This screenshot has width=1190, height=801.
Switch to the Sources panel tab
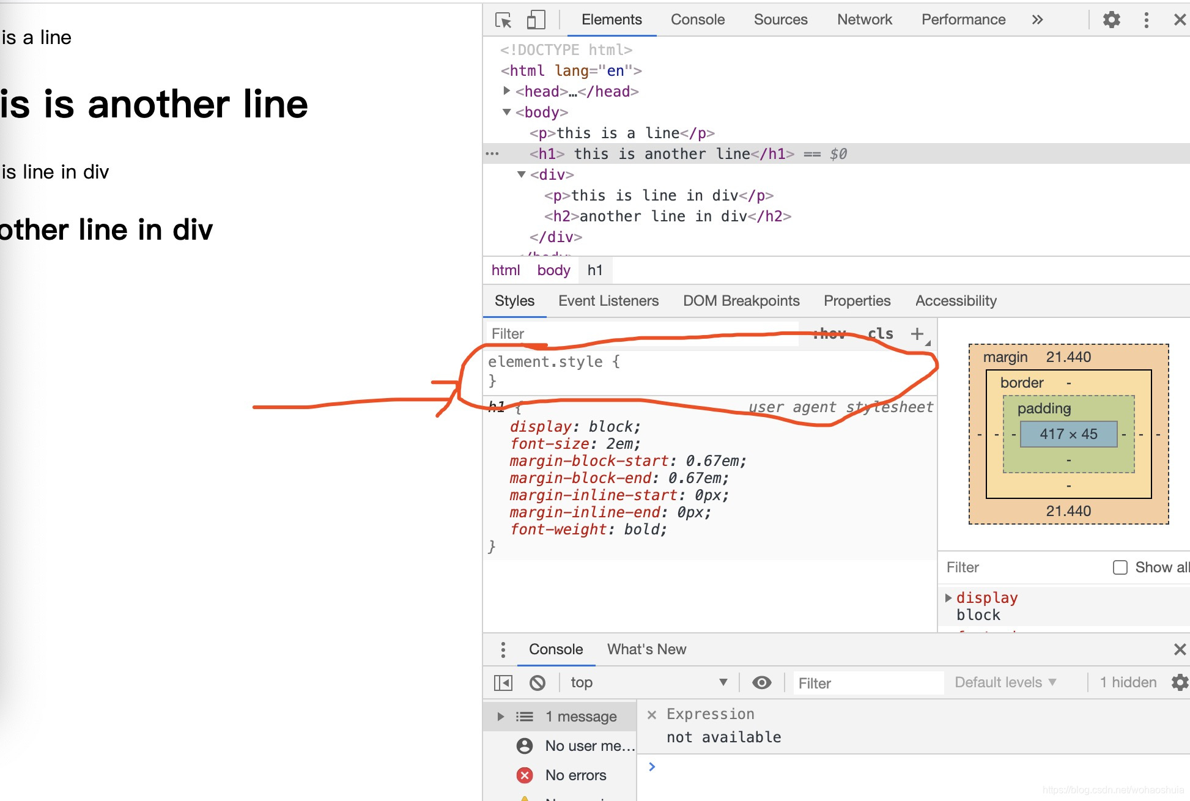(x=778, y=19)
